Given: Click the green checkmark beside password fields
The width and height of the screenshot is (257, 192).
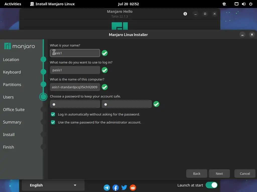Looking at the screenshot, I should coord(156,104).
